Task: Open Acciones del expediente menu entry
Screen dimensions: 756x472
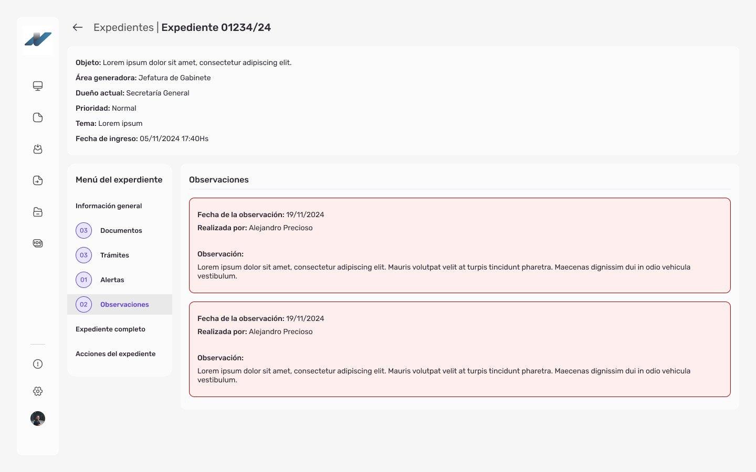Action: pyautogui.click(x=115, y=354)
